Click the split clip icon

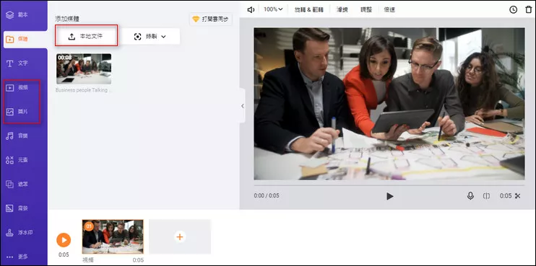coord(486,196)
